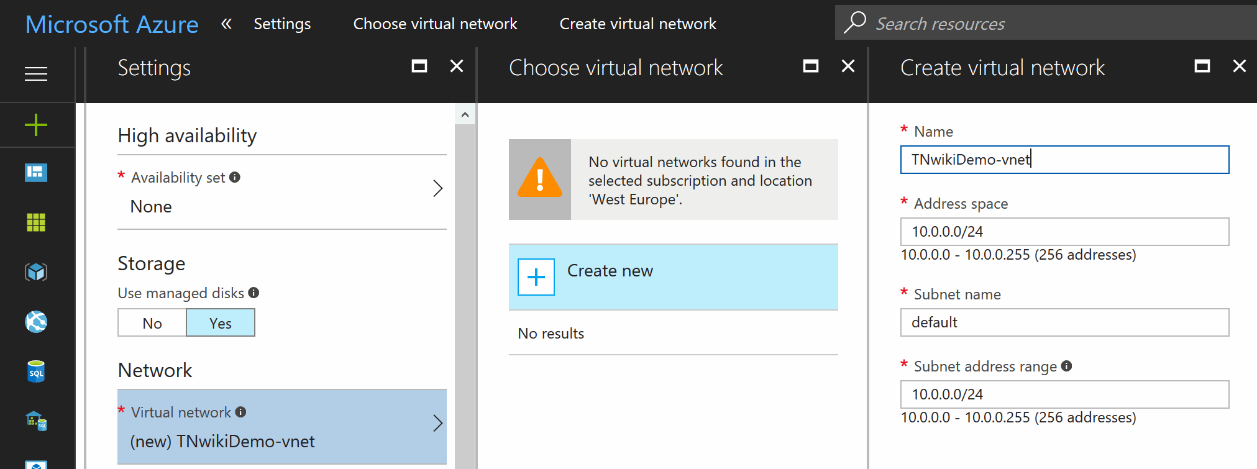This screenshot has width=1257, height=469.
Task: Maximize the Choose virtual network blade
Action: coord(811,66)
